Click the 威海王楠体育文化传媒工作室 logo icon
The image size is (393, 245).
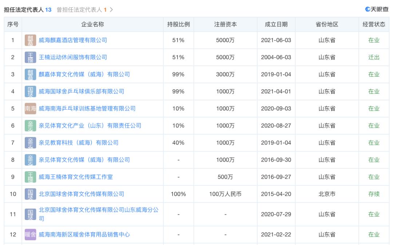click(31, 177)
